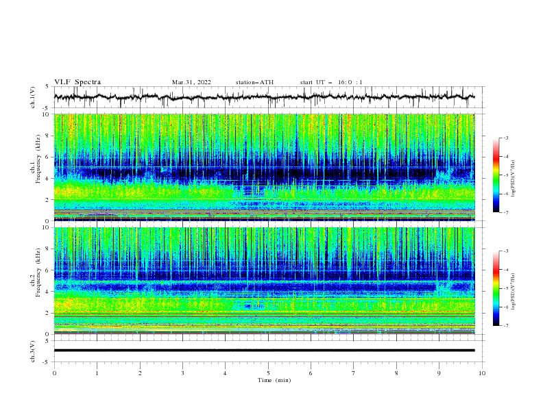Click time axis tick label "2"
The height and width of the screenshot is (419, 543).
pyautogui.click(x=140, y=373)
